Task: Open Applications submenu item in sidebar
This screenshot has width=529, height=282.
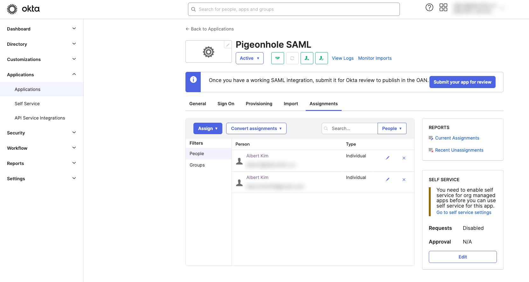Action: point(42,89)
